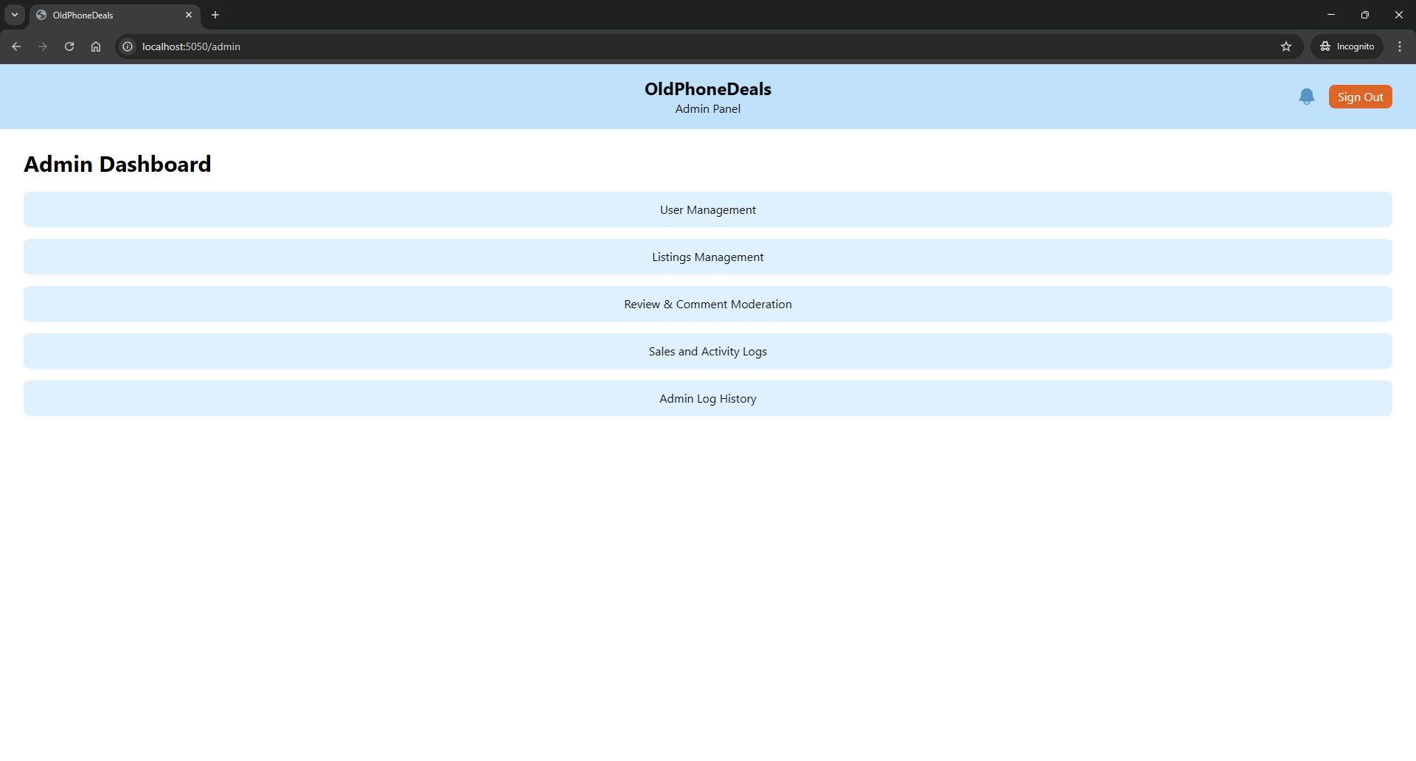The width and height of the screenshot is (1416, 761).
Task: Click the forward navigation arrow
Action: coord(42,46)
